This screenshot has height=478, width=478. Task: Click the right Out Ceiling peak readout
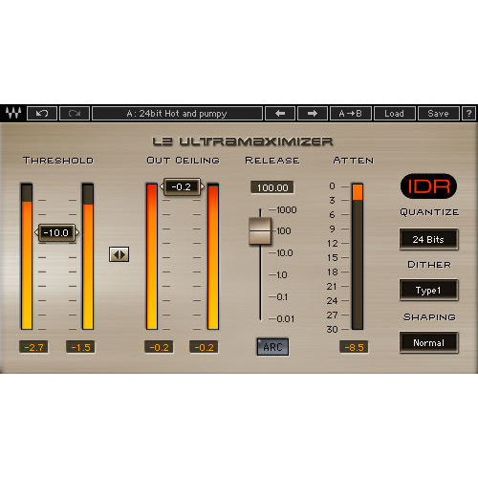204,347
